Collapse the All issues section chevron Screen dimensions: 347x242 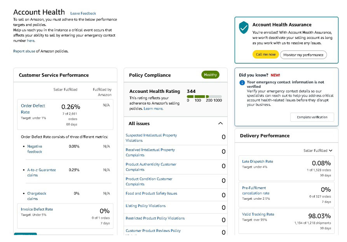click(220, 124)
